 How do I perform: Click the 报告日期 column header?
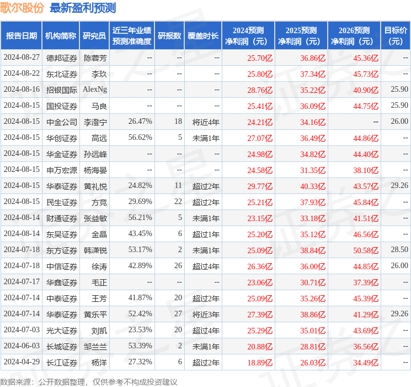(21, 36)
